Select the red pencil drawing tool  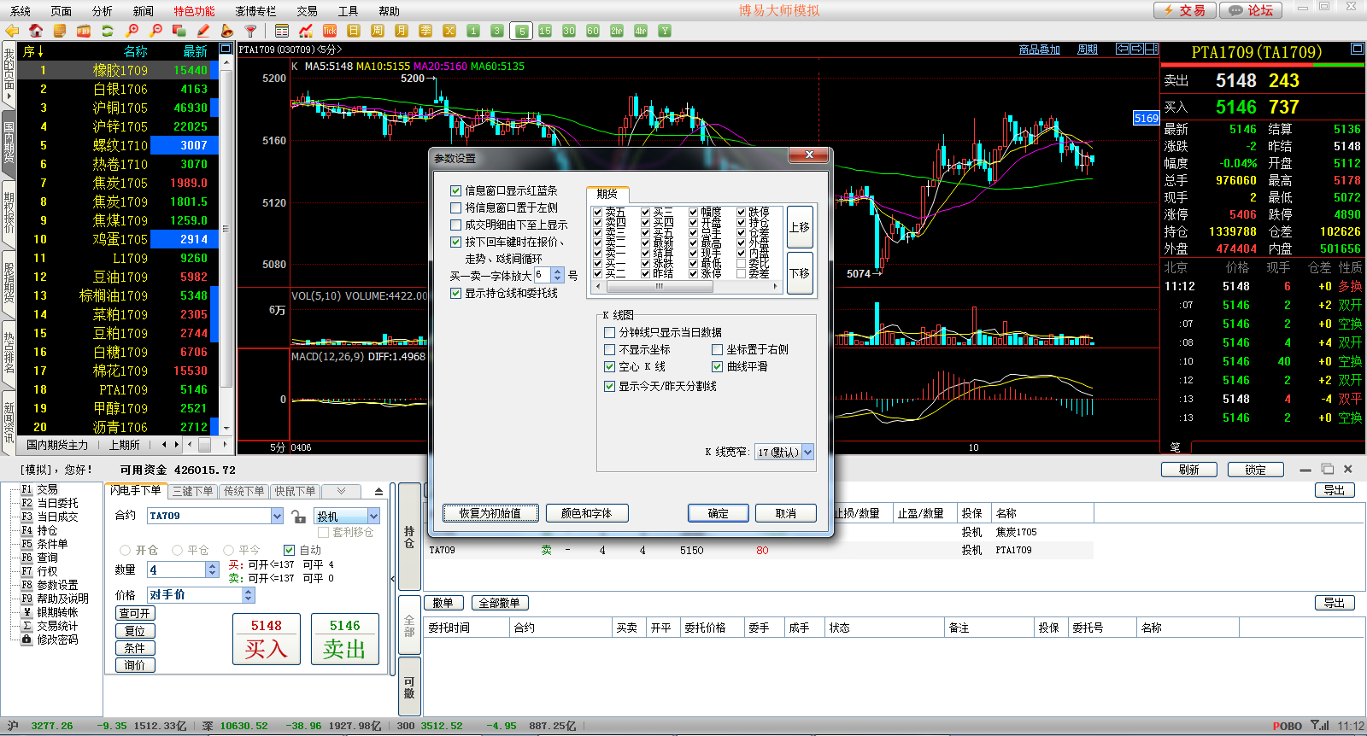pyautogui.click(x=203, y=31)
